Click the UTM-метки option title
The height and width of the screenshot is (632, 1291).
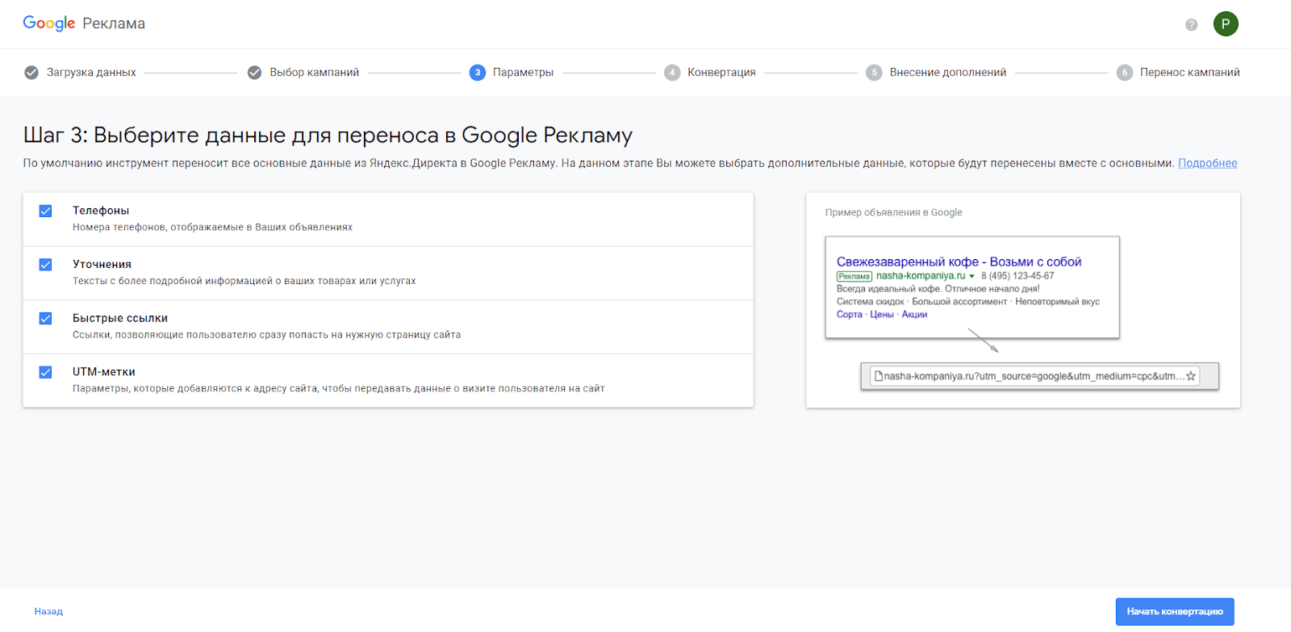[104, 372]
